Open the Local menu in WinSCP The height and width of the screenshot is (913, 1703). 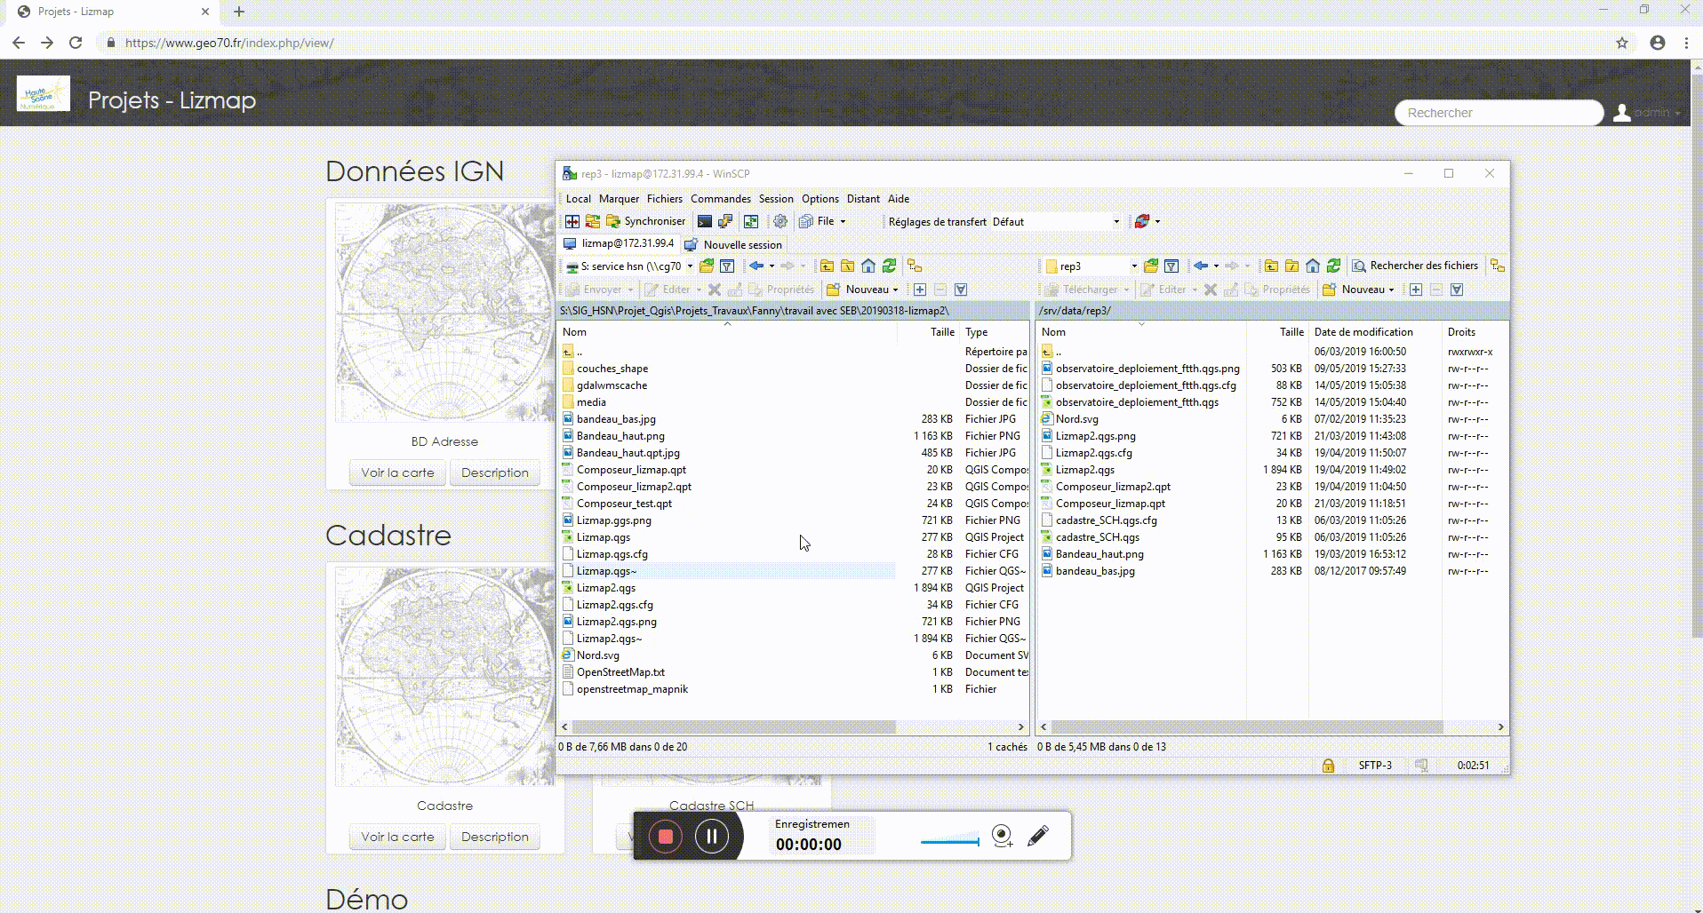pos(578,199)
